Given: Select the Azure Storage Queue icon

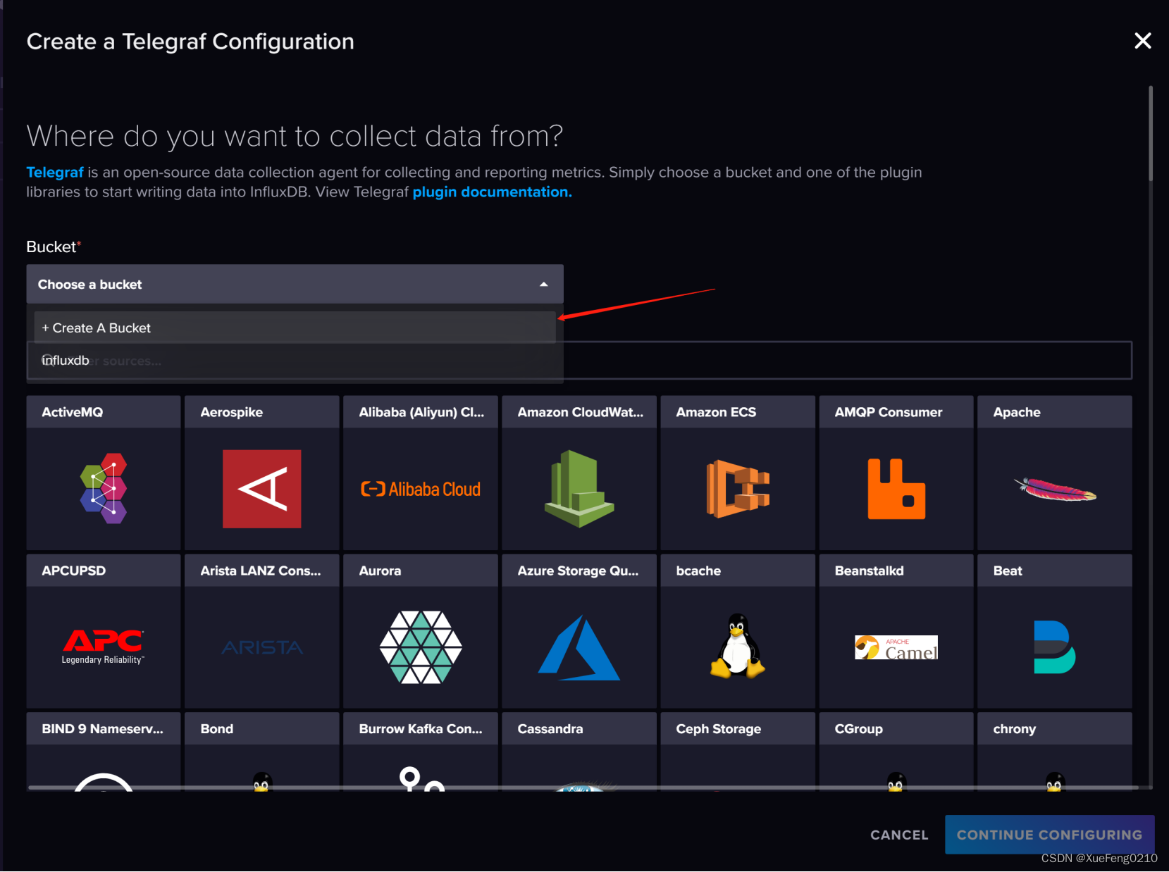Looking at the screenshot, I should point(579,647).
